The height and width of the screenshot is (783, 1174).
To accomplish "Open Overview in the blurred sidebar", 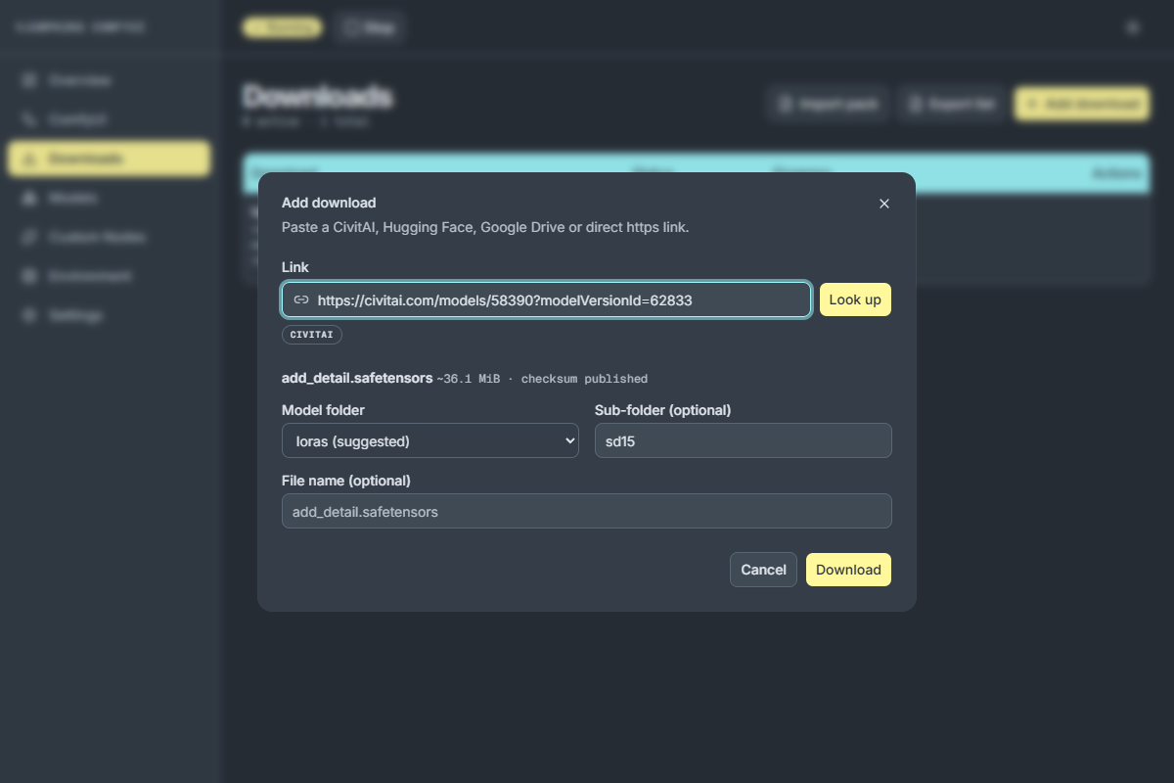I will tap(110, 80).
